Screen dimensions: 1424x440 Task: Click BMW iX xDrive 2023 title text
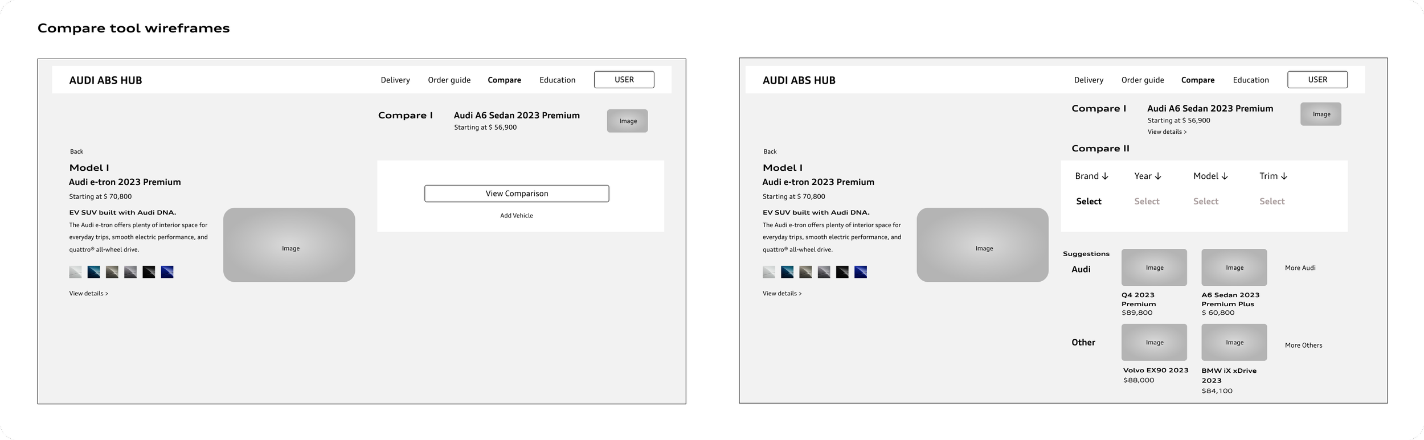tap(1229, 376)
